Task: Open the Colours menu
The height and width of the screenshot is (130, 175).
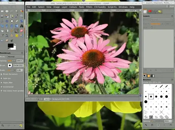Action: point(73,7)
